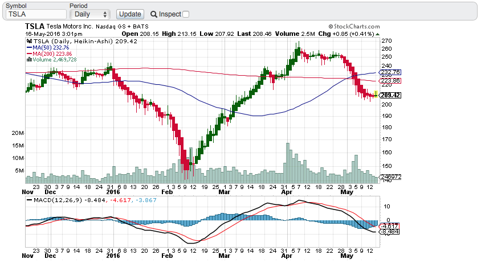The height and width of the screenshot is (263, 481).
Task: Click the Volume 2,469,728 legend label
Action: pos(55,59)
